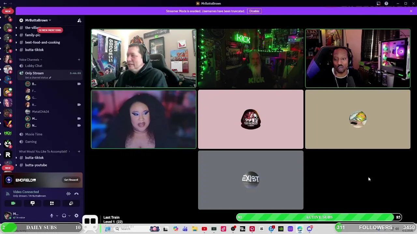This screenshot has height=234, width=417.
Task: Jump to the 12 New Mentions pill
Action: (50, 30)
